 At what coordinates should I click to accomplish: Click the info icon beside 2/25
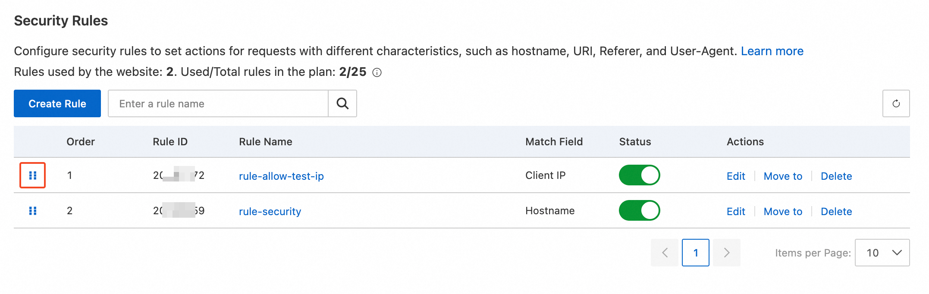(377, 72)
